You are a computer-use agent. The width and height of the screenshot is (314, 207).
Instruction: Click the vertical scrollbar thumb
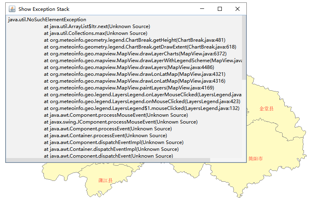click(244, 47)
